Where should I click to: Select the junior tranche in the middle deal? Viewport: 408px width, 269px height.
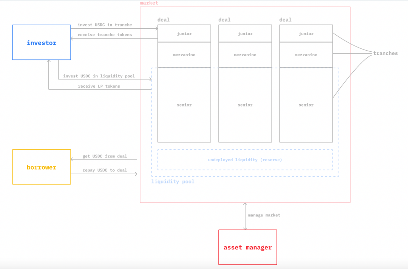[x=245, y=34]
